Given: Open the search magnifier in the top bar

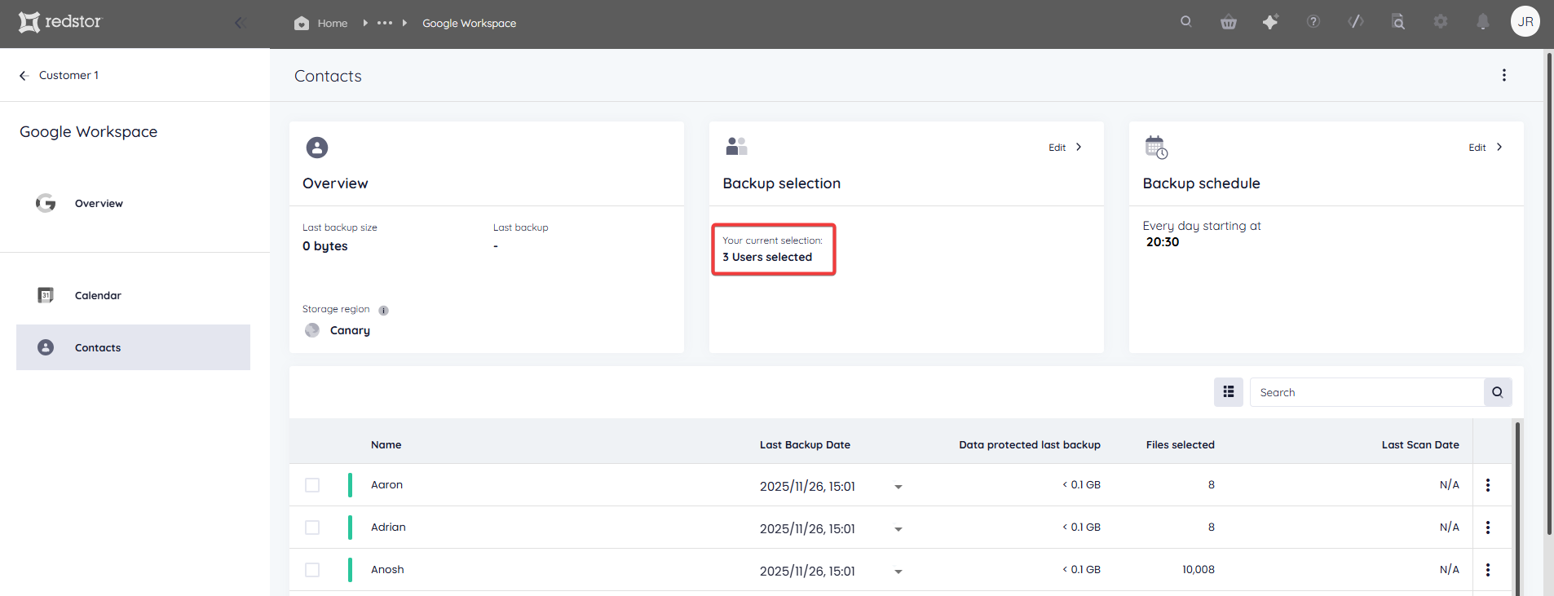Looking at the screenshot, I should 1186,22.
